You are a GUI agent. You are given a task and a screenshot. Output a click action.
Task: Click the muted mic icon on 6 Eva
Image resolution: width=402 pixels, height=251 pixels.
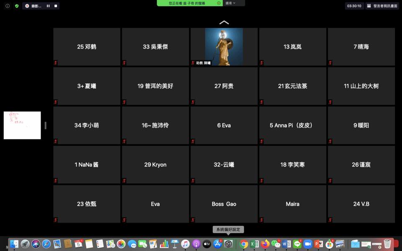coord(193,141)
